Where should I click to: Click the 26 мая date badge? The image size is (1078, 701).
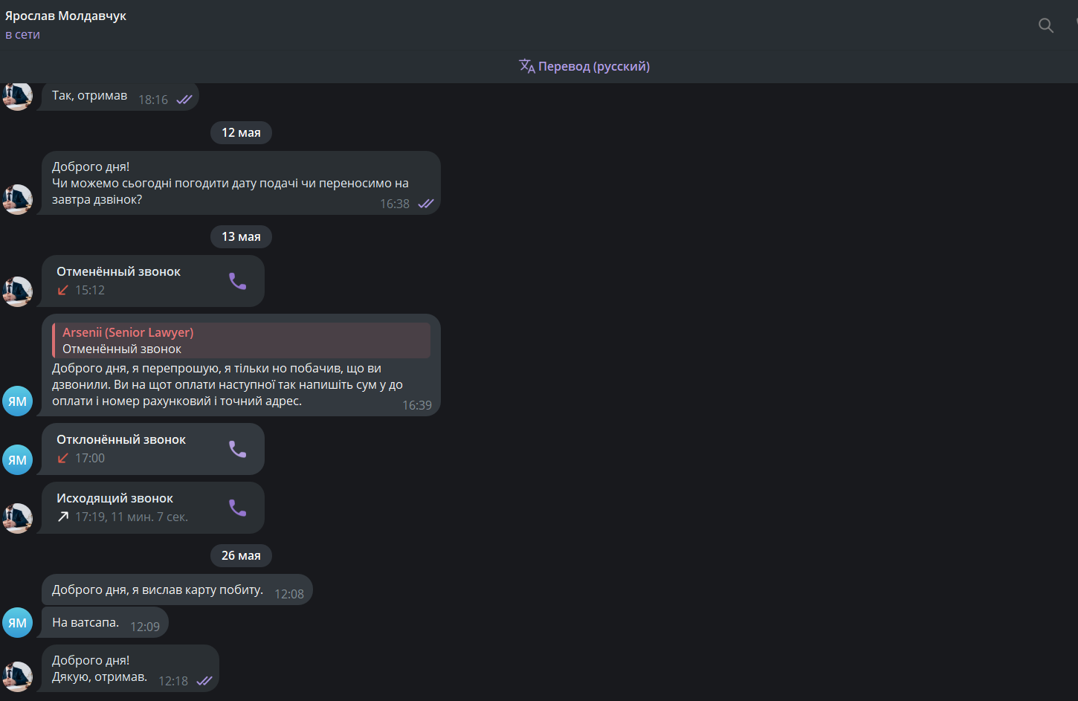(241, 555)
